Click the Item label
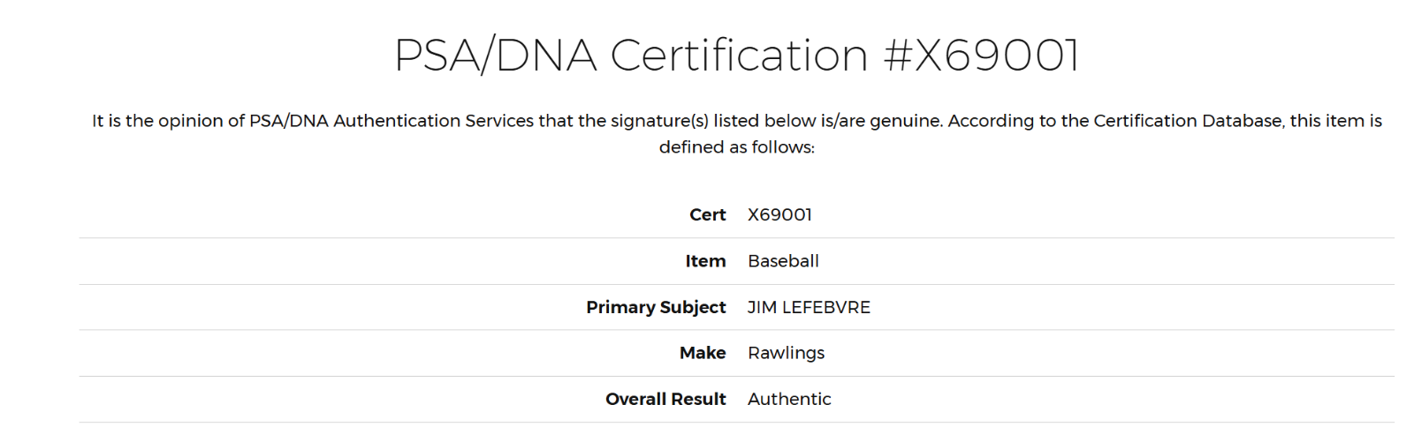 tap(705, 261)
